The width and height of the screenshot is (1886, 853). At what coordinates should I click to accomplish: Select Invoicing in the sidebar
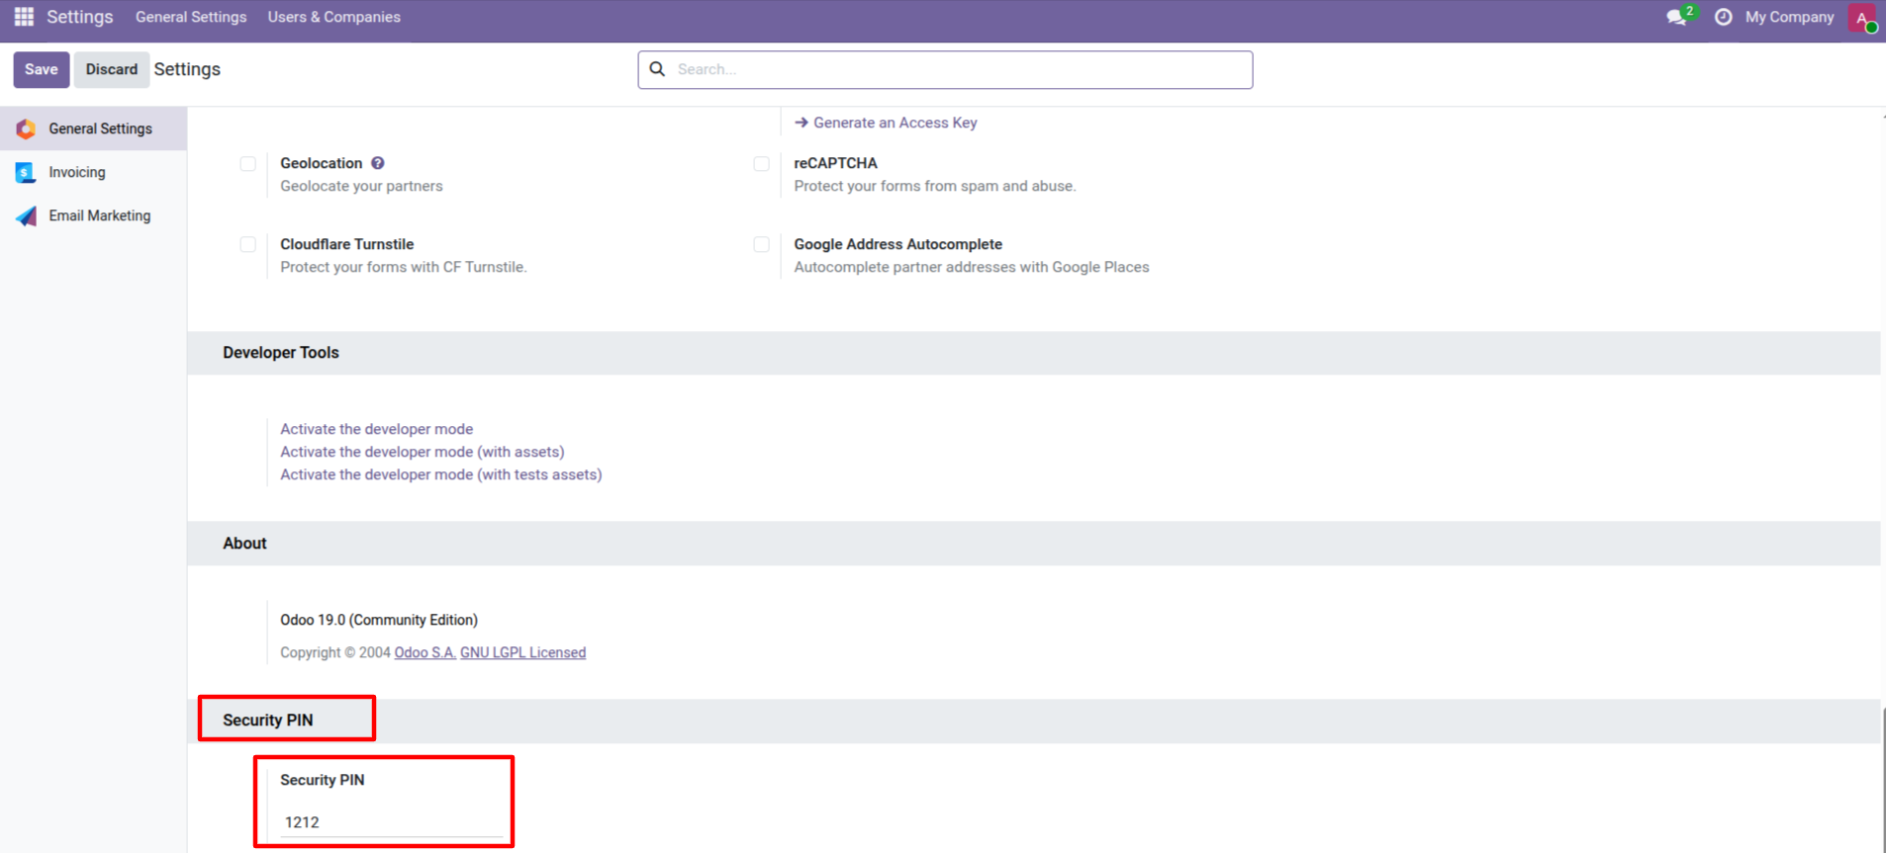(x=93, y=172)
